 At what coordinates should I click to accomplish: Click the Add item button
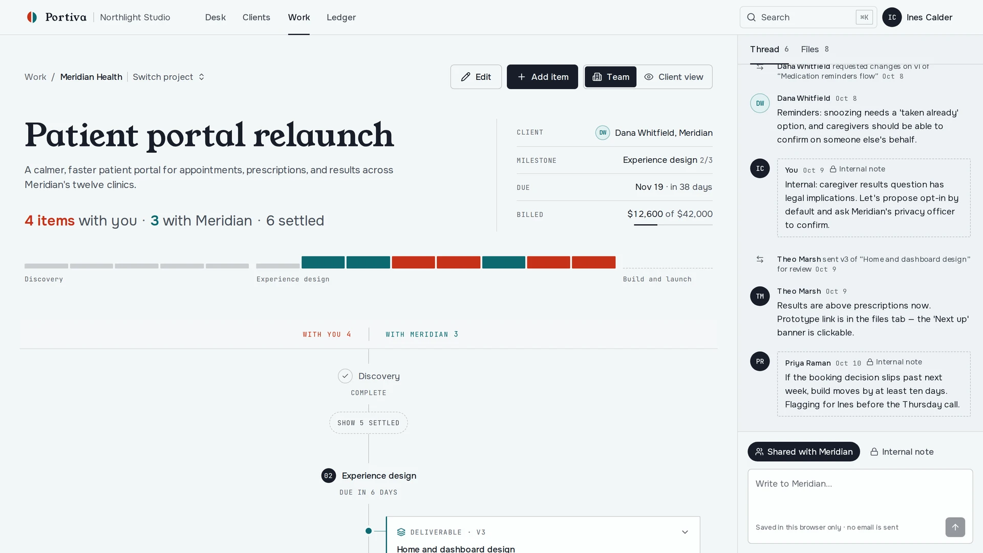(x=542, y=77)
